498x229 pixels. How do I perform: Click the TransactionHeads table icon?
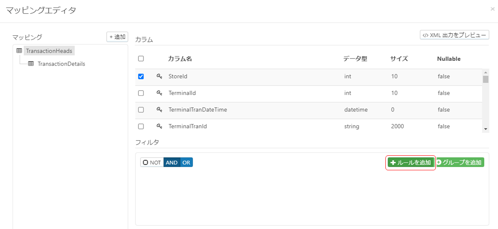point(19,51)
